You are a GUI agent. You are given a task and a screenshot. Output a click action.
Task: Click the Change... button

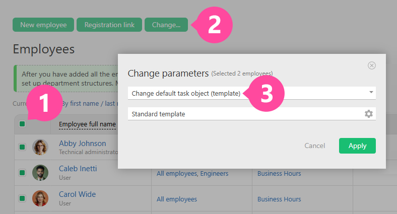pos(166,25)
